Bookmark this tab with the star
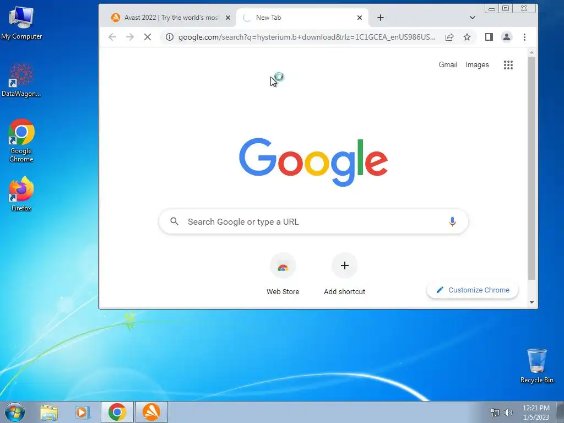Viewport: 564px width, 423px height. tap(467, 37)
